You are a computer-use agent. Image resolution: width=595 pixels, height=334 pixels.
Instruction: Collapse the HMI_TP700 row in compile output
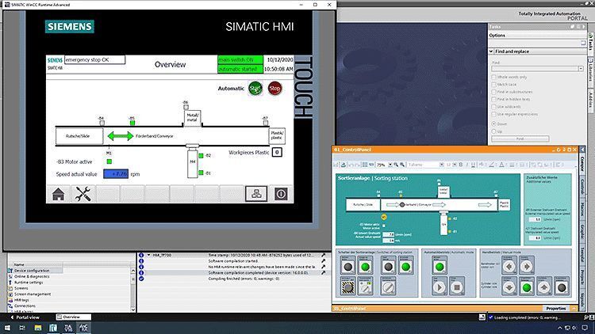coord(148,255)
